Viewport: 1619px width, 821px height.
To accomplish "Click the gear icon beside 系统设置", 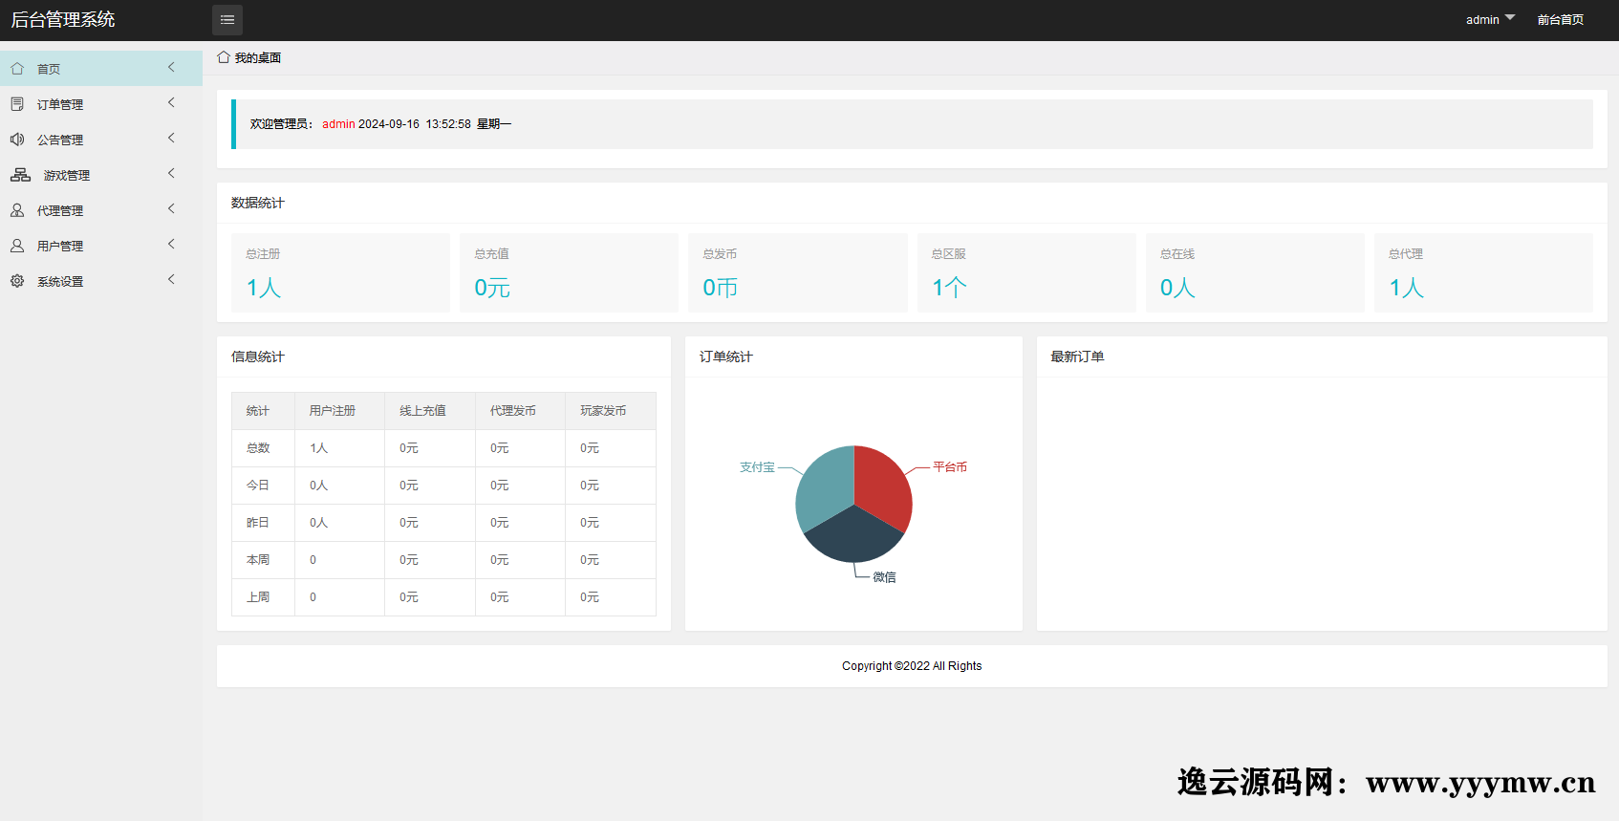I will (x=17, y=281).
